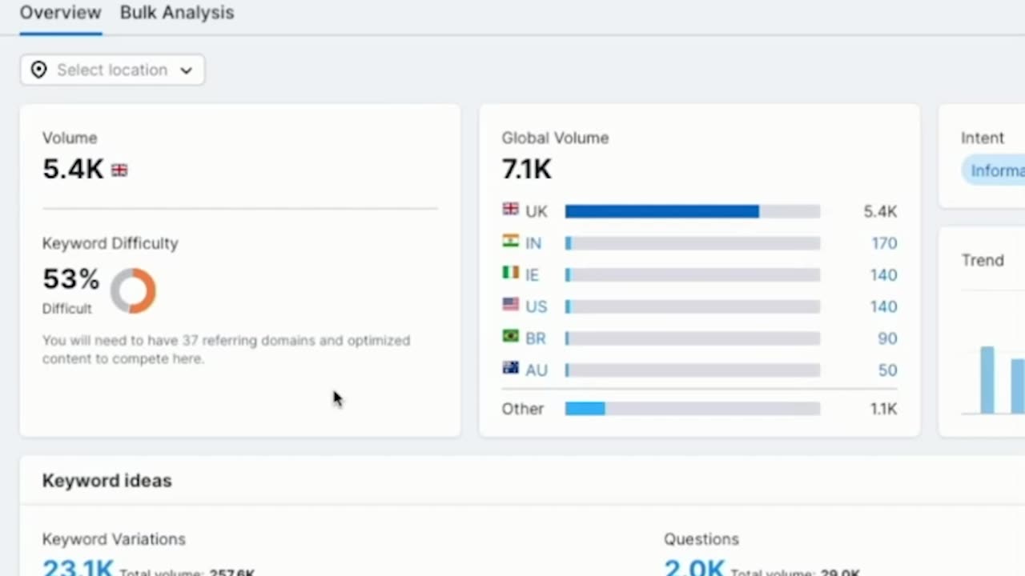Click the Informational intent badge
The image size is (1025, 576).
tap(994, 170)
